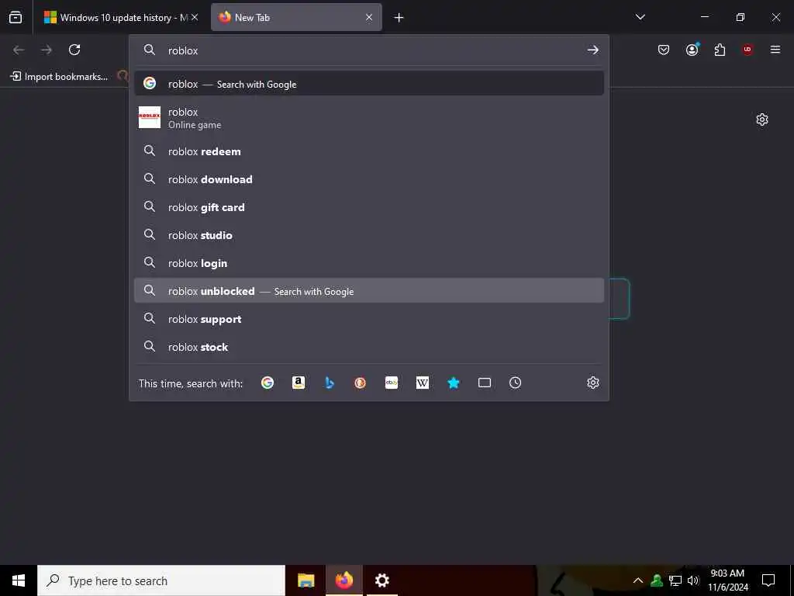Open the Extensions puzzle icon
The height and width of the screenshot is (596, 794).
[720, 50]
